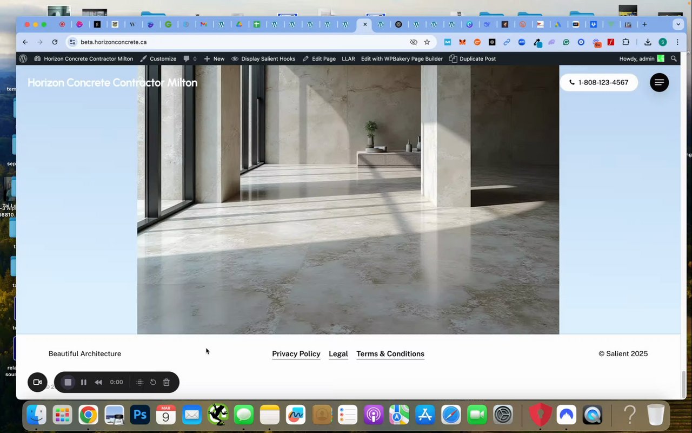This screenshot has height=433, width=692.
Task: Click the Beautiful Architecture footer text
Action: click(85, 354)
